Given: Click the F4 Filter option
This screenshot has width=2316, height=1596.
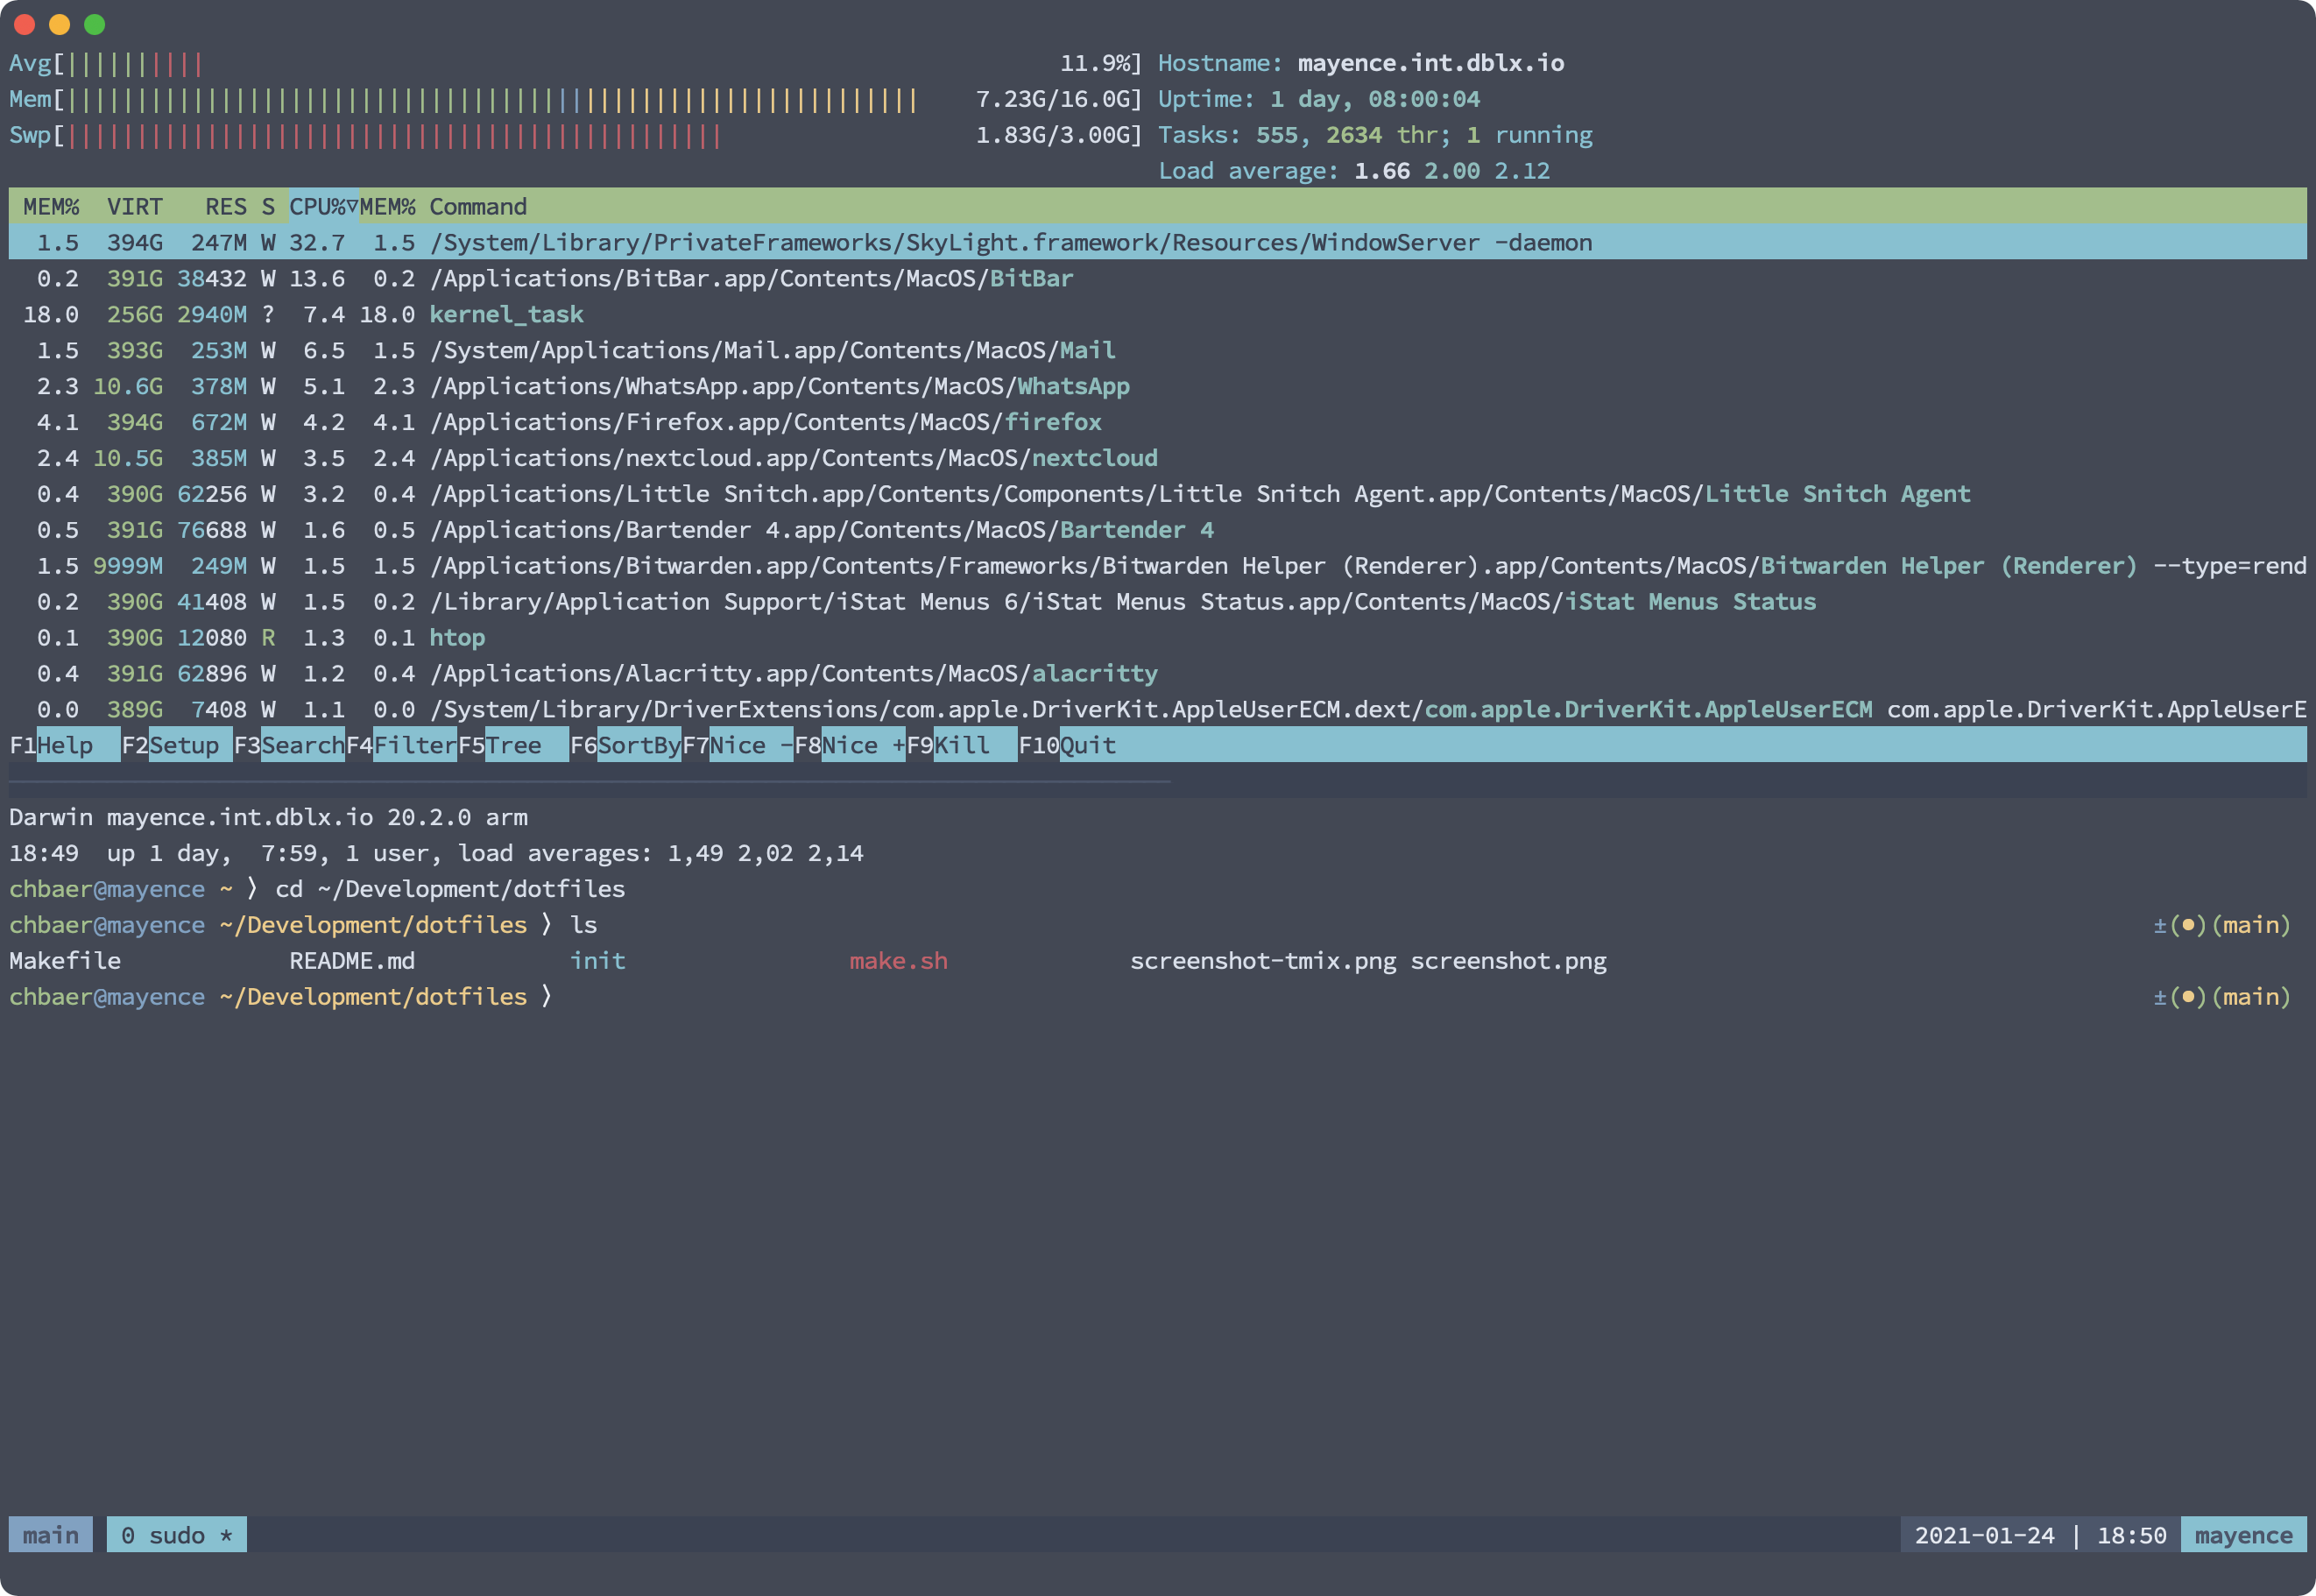Looking at the screenshot, I should pyautogui.click(x=414, y=745).
